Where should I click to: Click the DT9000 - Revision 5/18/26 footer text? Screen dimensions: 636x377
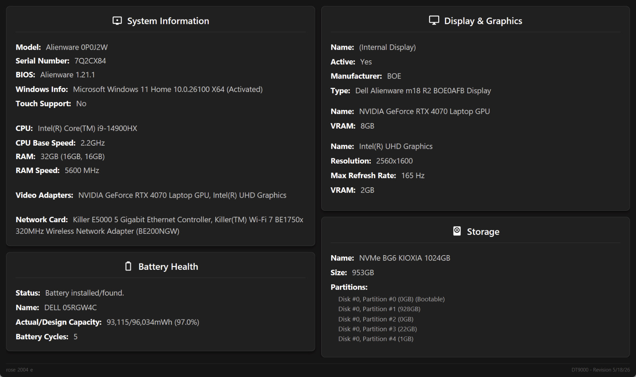point(601,370)
